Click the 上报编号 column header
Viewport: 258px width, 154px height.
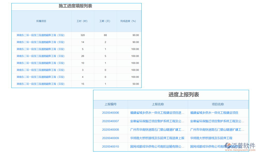[x=110, y=104]
